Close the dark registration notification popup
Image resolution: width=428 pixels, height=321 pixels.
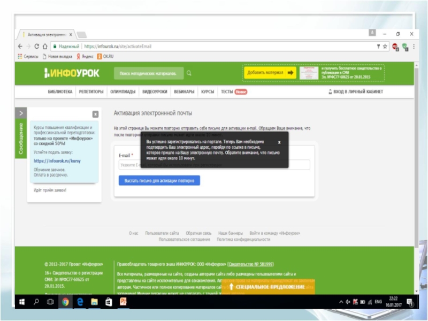pyautogui.click(x=279, y=142)
